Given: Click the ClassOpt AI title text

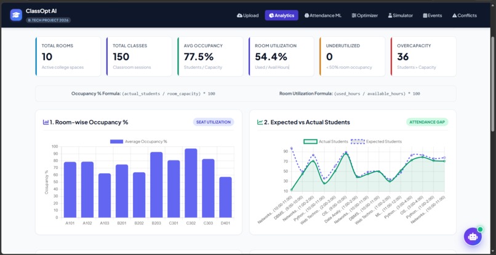Looking at the screenshot, I should 41,11.
